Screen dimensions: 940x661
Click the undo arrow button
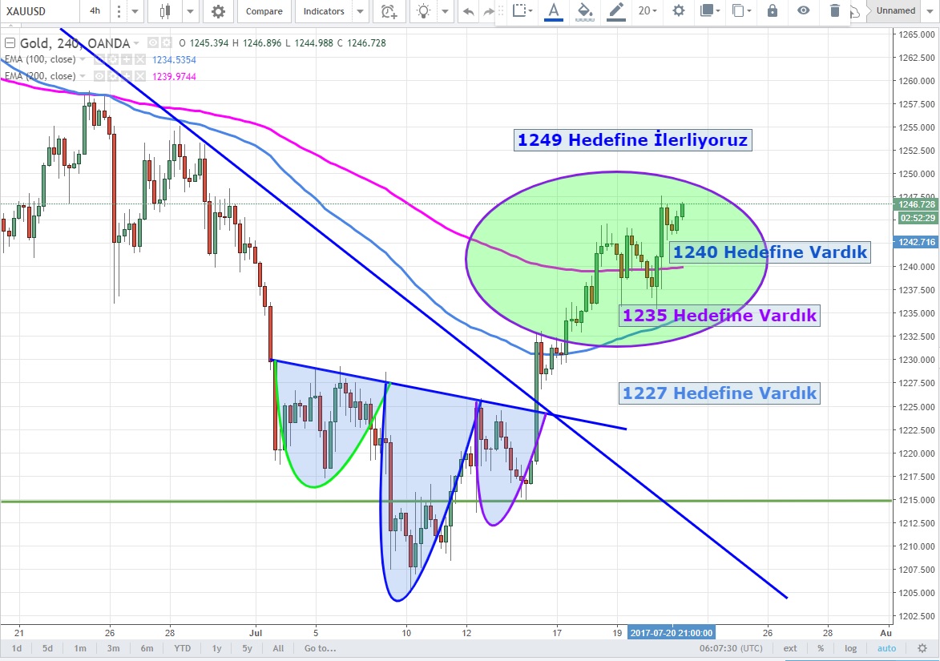(x=468, y=11)
